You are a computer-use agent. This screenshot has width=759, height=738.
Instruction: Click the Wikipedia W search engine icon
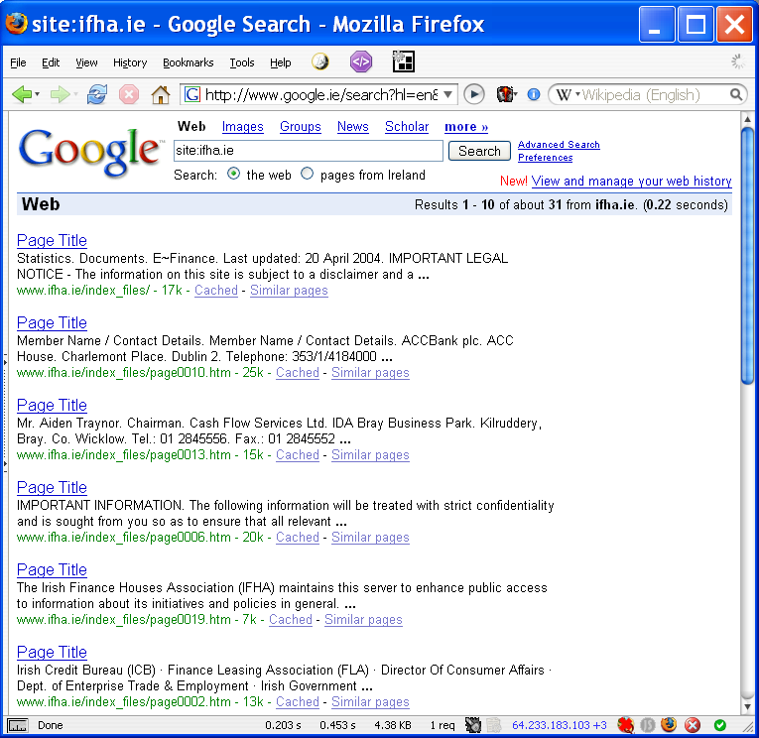point(563,95)
